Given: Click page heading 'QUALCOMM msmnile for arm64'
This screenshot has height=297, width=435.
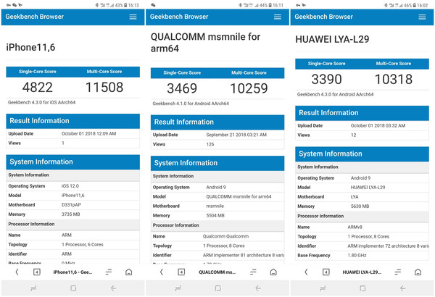Looking at the screenshot, I should point(205,43).
